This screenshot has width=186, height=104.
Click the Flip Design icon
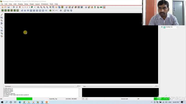pos(62,7)
